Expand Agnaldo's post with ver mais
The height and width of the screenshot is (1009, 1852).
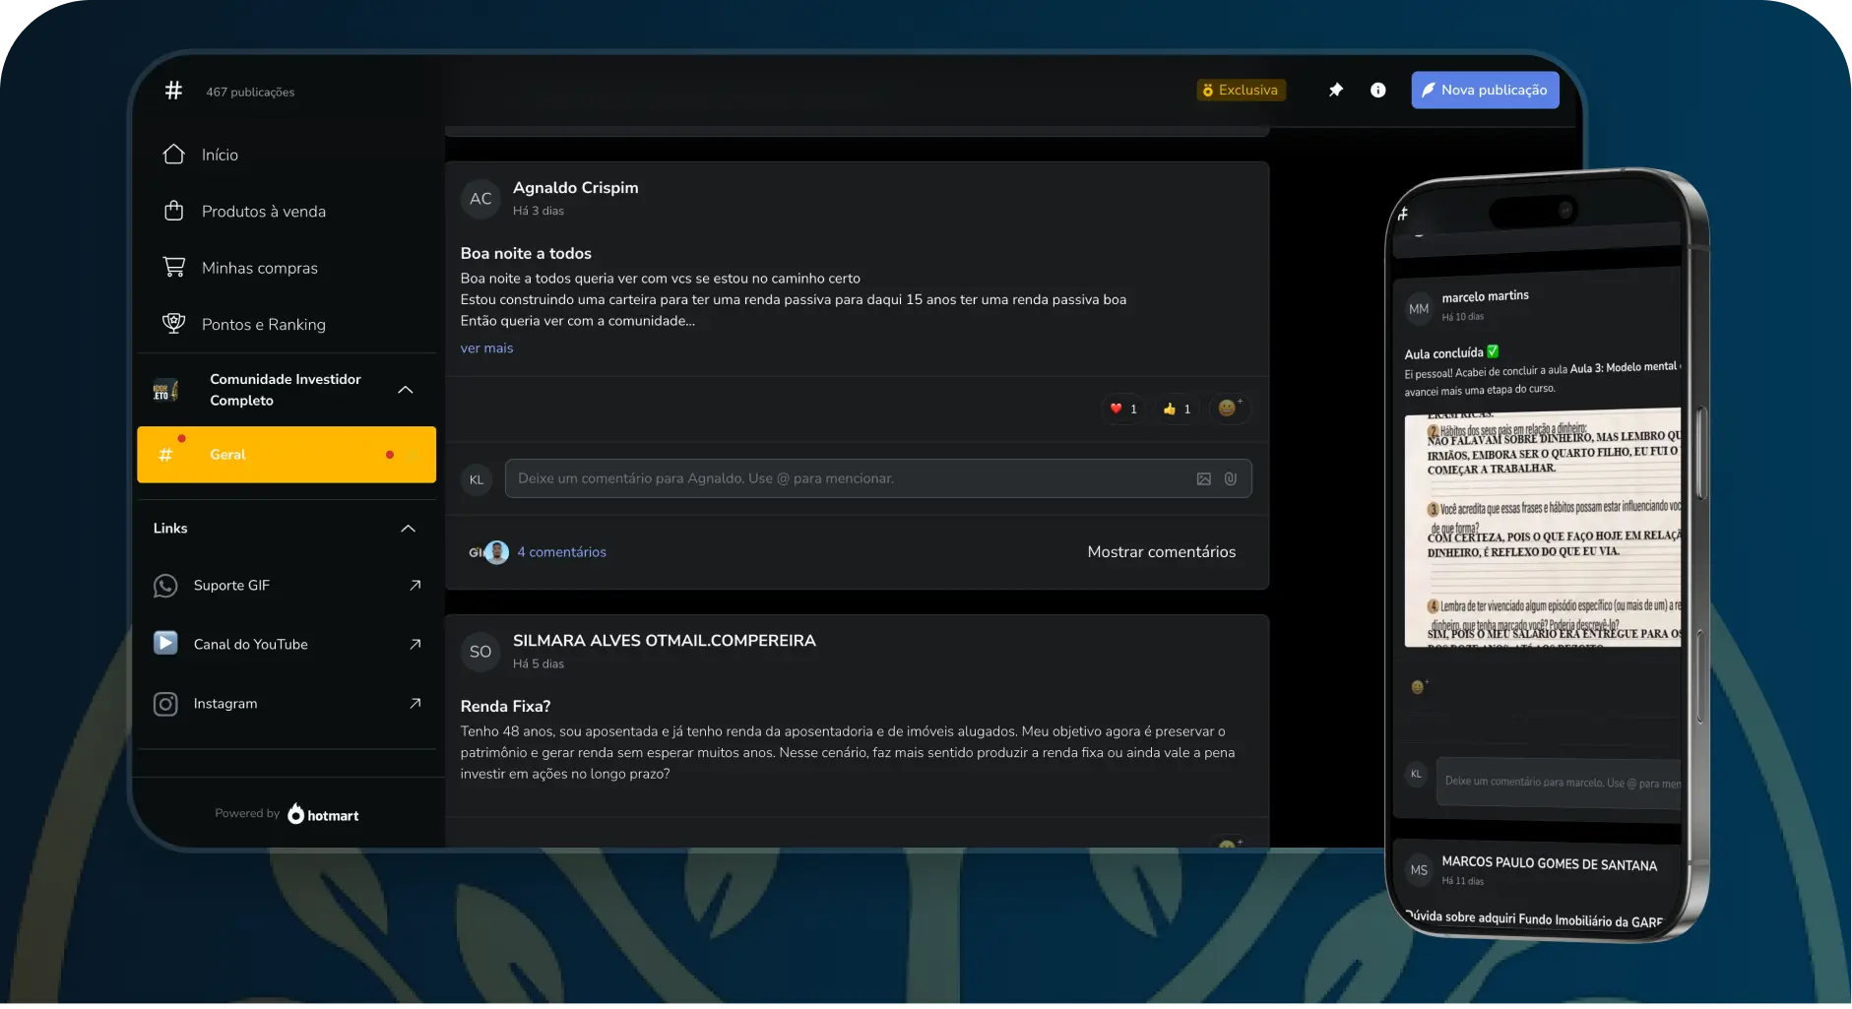click(486, 348)
